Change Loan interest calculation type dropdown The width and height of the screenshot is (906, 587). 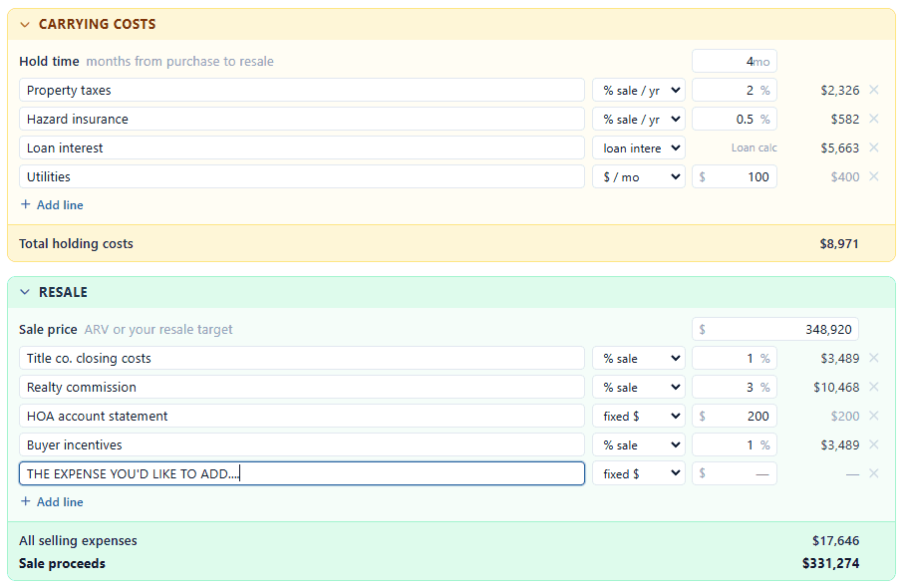coord(639,147)
